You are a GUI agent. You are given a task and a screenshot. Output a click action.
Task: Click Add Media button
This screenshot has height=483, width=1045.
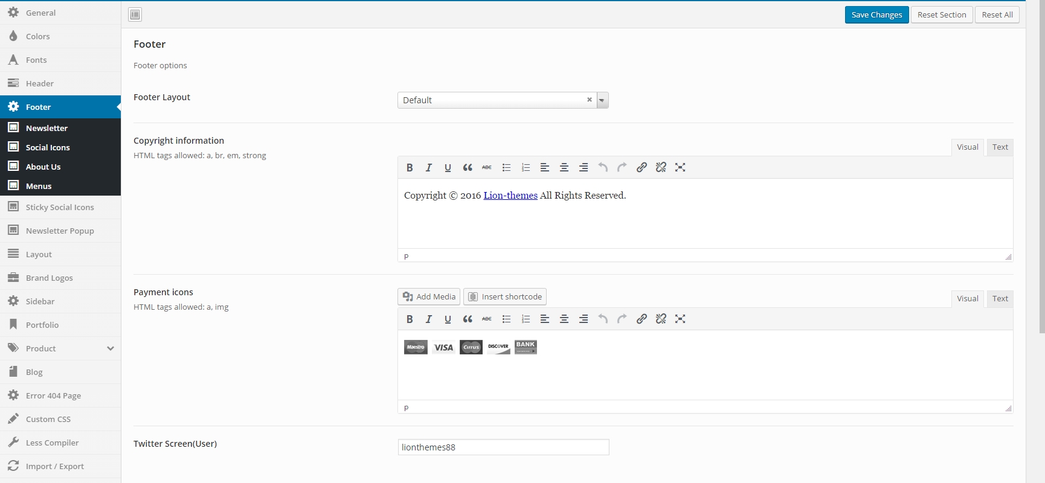(x=429, y=296)
